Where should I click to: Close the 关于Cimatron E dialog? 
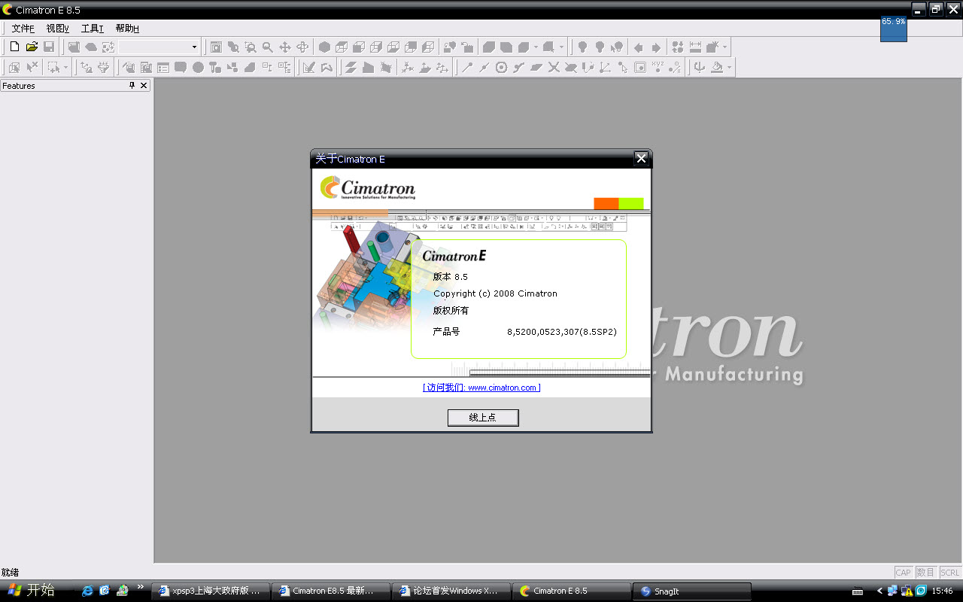pos(641,158)
